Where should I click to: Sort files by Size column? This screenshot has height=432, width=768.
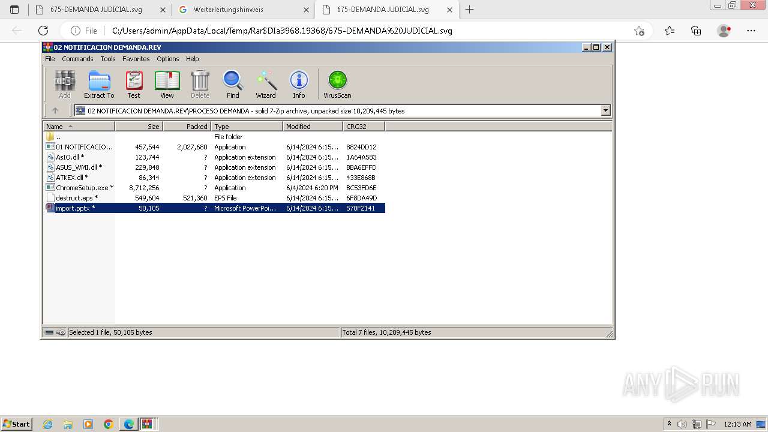coord(139,127)
